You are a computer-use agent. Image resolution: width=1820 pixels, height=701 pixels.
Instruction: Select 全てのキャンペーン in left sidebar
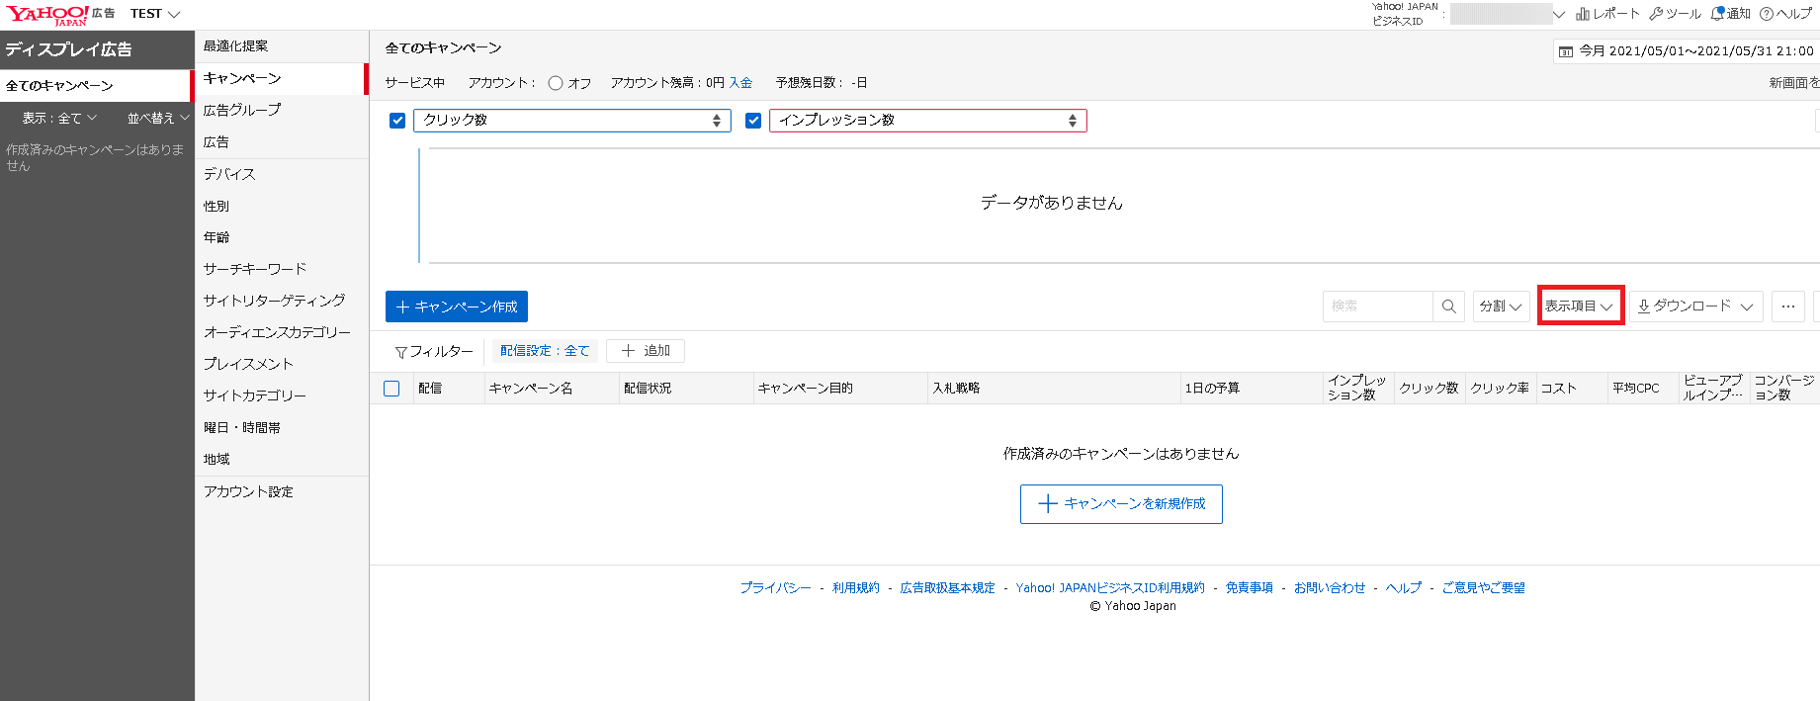[96, 86]
